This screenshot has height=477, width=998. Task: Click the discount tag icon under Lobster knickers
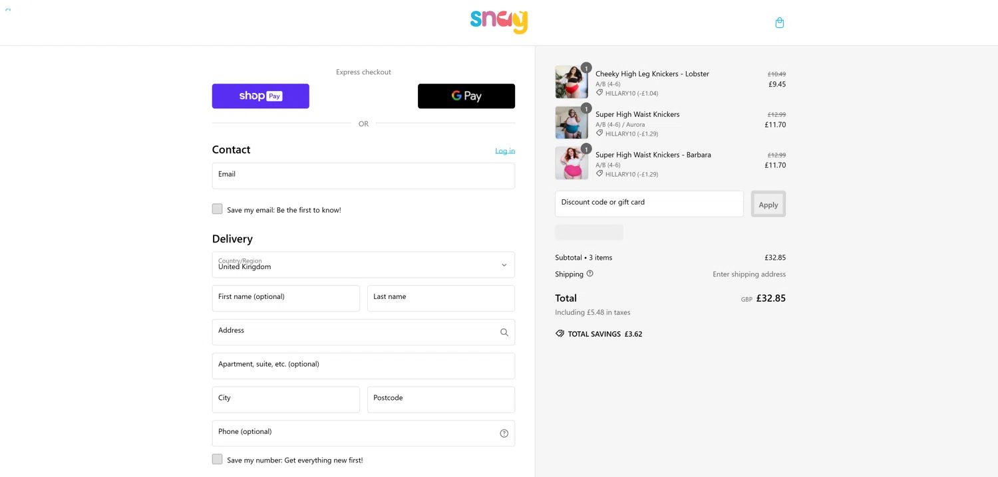[x=599, y=93]
